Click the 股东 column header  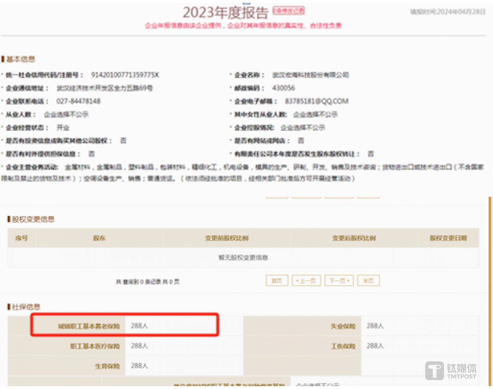pos(99,238)
